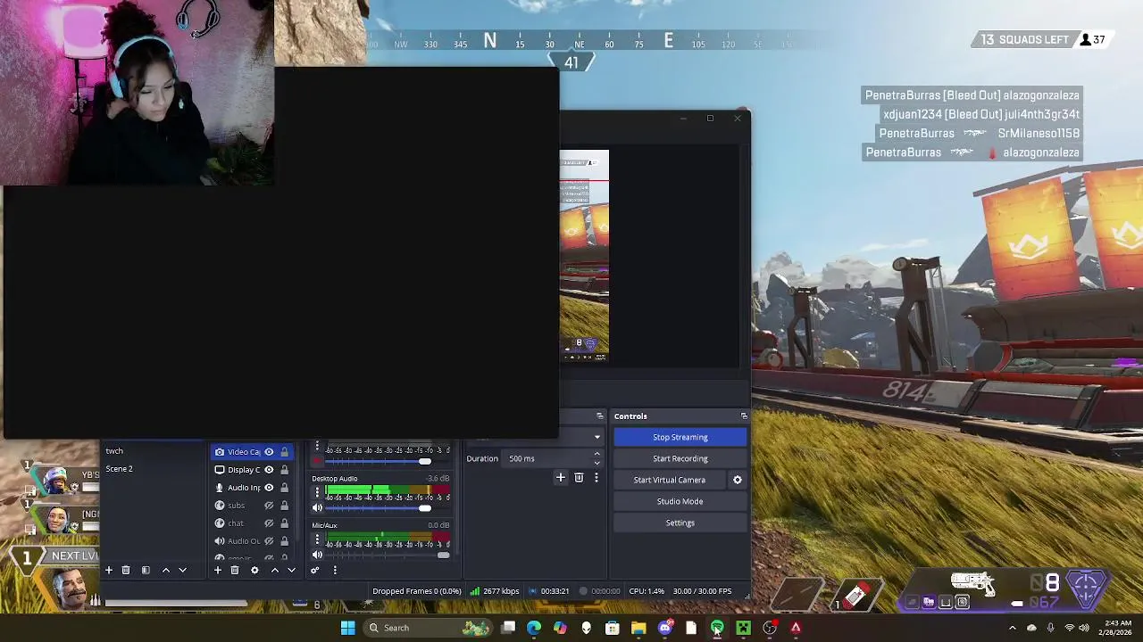Screen dimensions: 1143x642
Task: Open Windows Start menu
Action: pyautogui.click(x=347, y=628)
